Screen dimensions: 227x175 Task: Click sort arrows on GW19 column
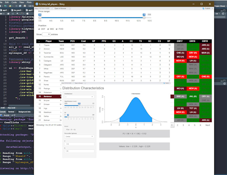[210, 41]
